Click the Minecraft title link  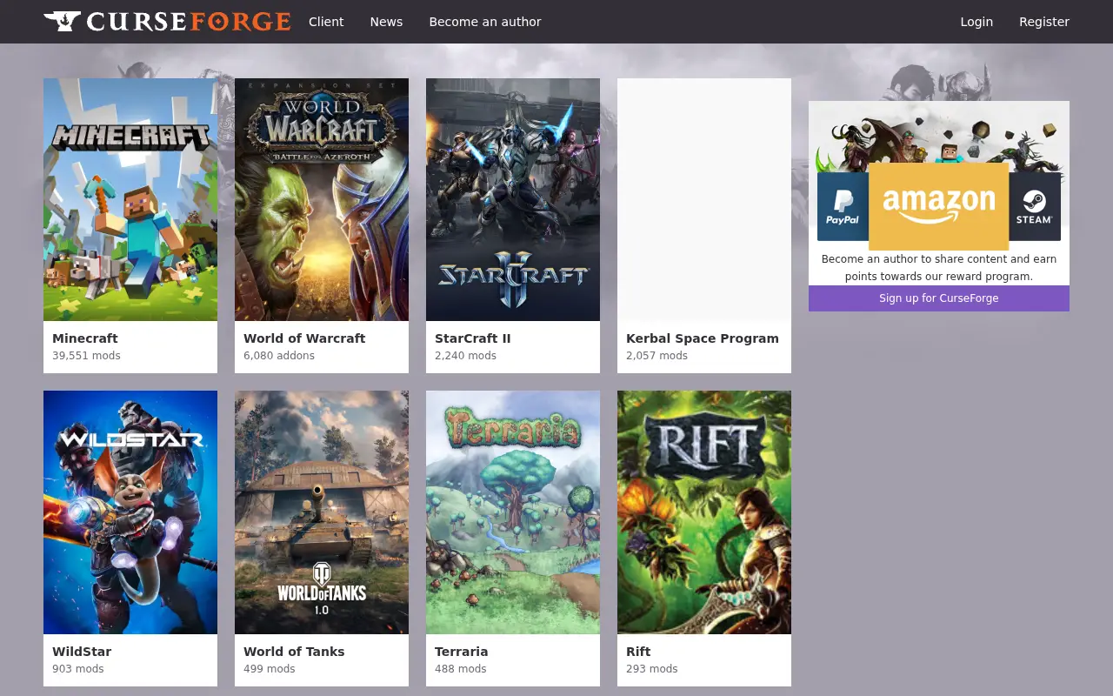click(x=85, y=338)
